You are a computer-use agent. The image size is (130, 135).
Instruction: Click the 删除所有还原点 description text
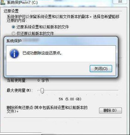coord(47,109)
